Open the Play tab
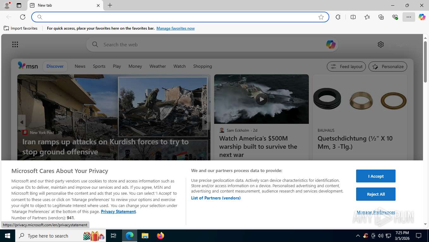The height and width of the screenshot is (242, 429). pyautogui.click(x=117, y=66)
